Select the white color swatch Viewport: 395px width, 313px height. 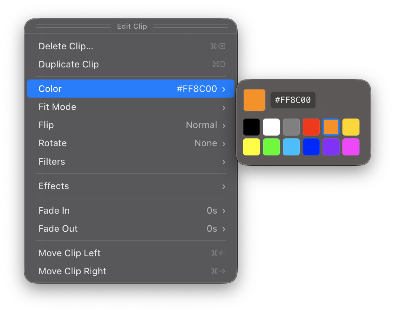click(271, 127)
